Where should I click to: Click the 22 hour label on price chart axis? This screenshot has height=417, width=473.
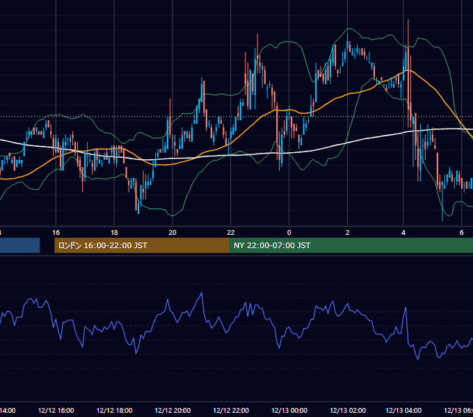click(x=230, y=233)
